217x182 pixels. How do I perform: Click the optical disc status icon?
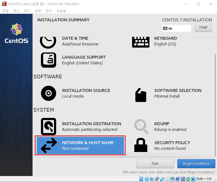[x=146, y=179]
